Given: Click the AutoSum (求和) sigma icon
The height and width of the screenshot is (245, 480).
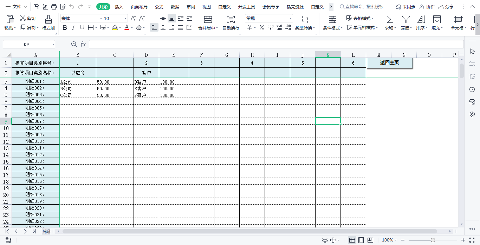Looking at the screenshot, I should pos(390,20).
